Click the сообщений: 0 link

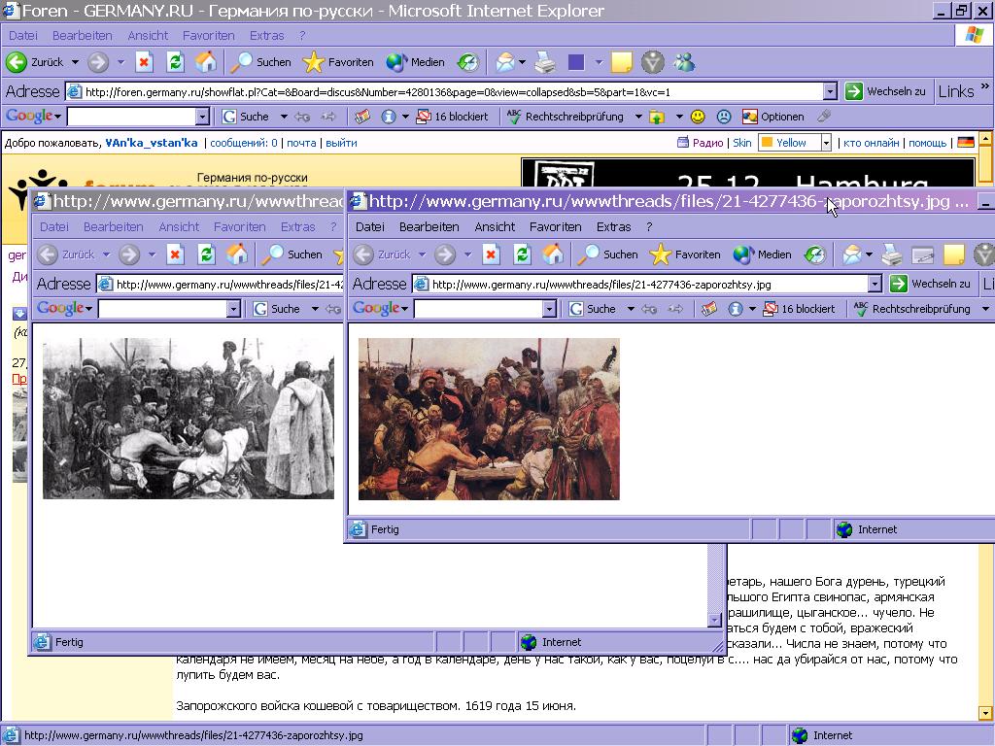click(x=244, y=143)
